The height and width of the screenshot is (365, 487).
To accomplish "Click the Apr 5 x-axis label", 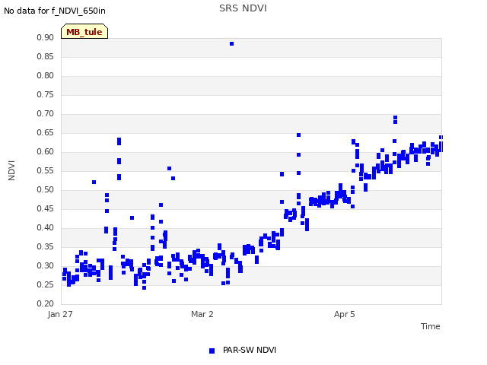I will pyautogui.click(x=344, y=314).
